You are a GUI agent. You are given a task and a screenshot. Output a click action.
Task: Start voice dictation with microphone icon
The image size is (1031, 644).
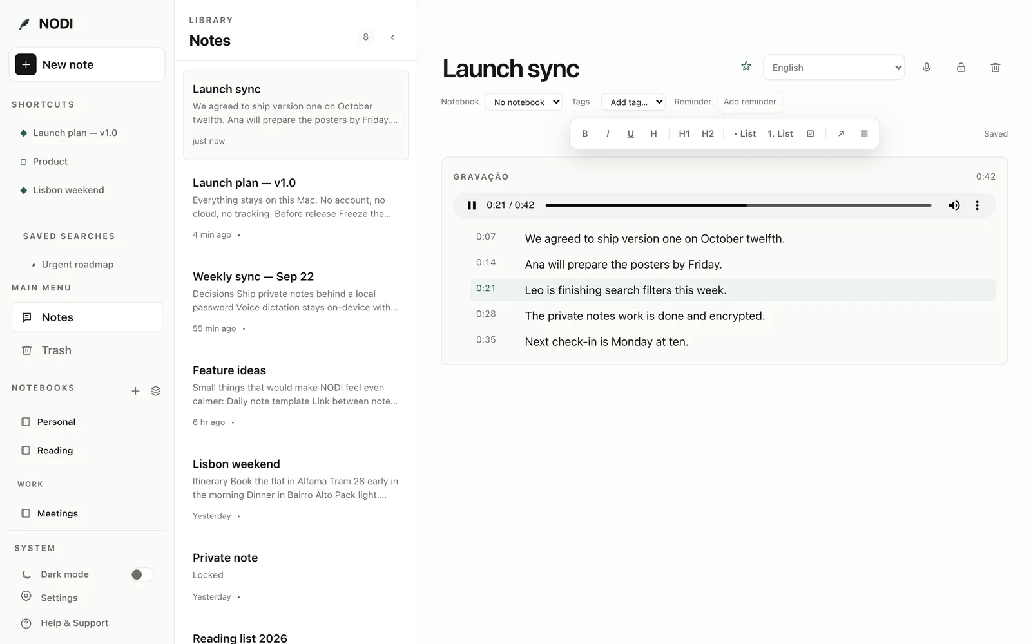(927, 68)
